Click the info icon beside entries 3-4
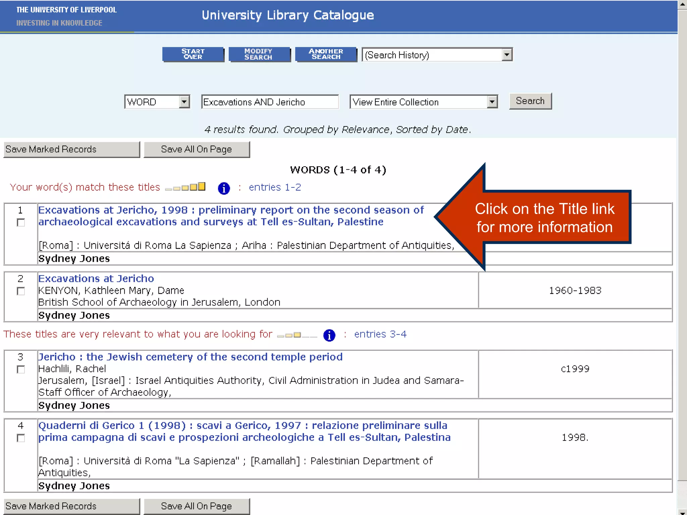Viewport: 687px width, 515px height. click(329, 335)
